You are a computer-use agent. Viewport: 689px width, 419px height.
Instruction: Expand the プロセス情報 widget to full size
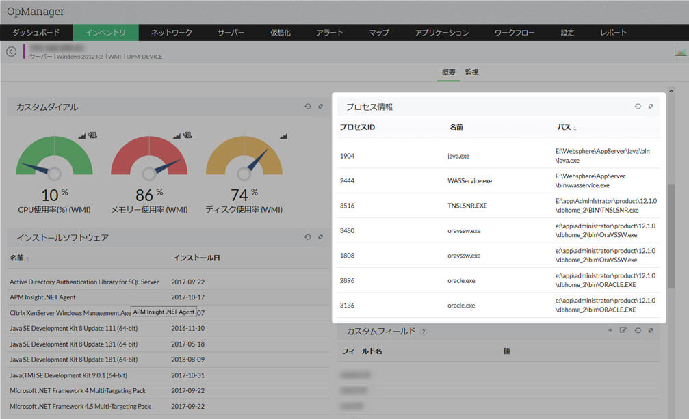click(x=651, y=107)
